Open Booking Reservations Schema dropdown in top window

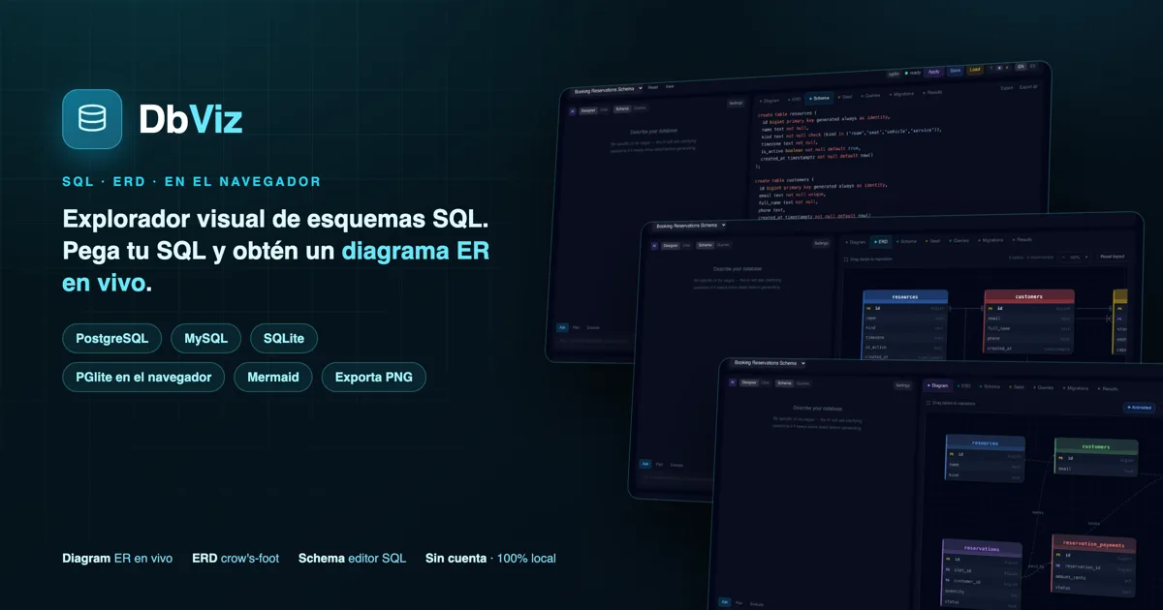(608, 89)
